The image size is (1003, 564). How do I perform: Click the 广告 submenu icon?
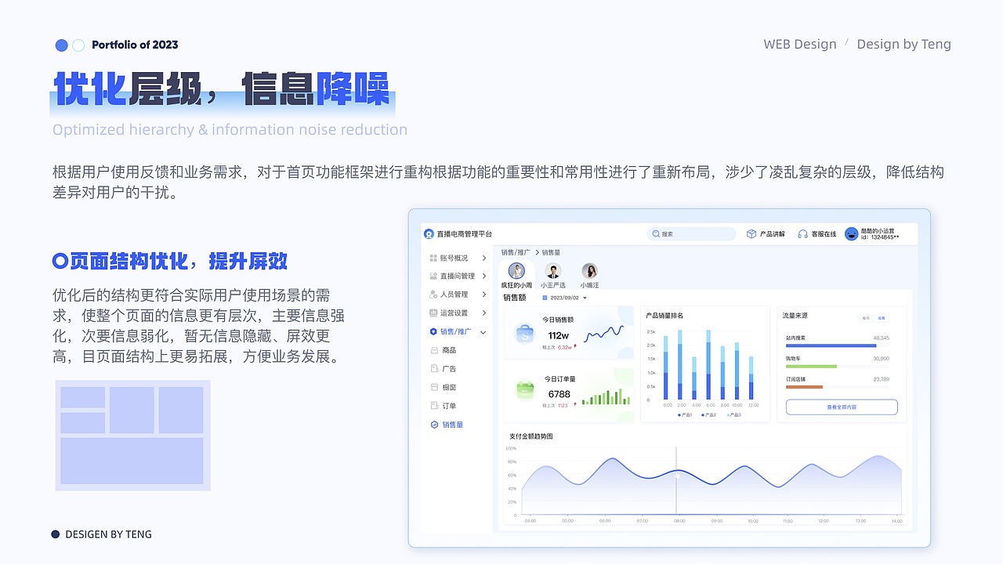(x=435, y=368)
